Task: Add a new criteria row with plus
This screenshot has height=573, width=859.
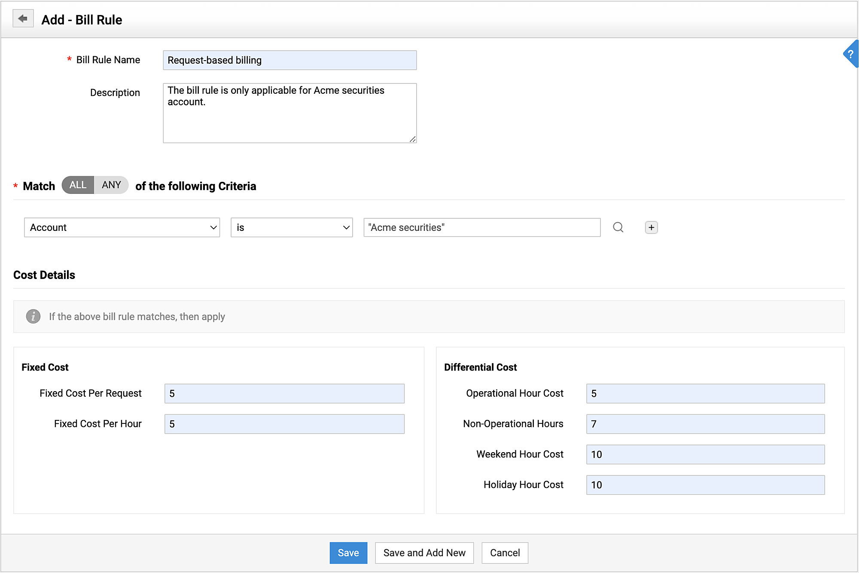Action: click(x=651, y=227)
